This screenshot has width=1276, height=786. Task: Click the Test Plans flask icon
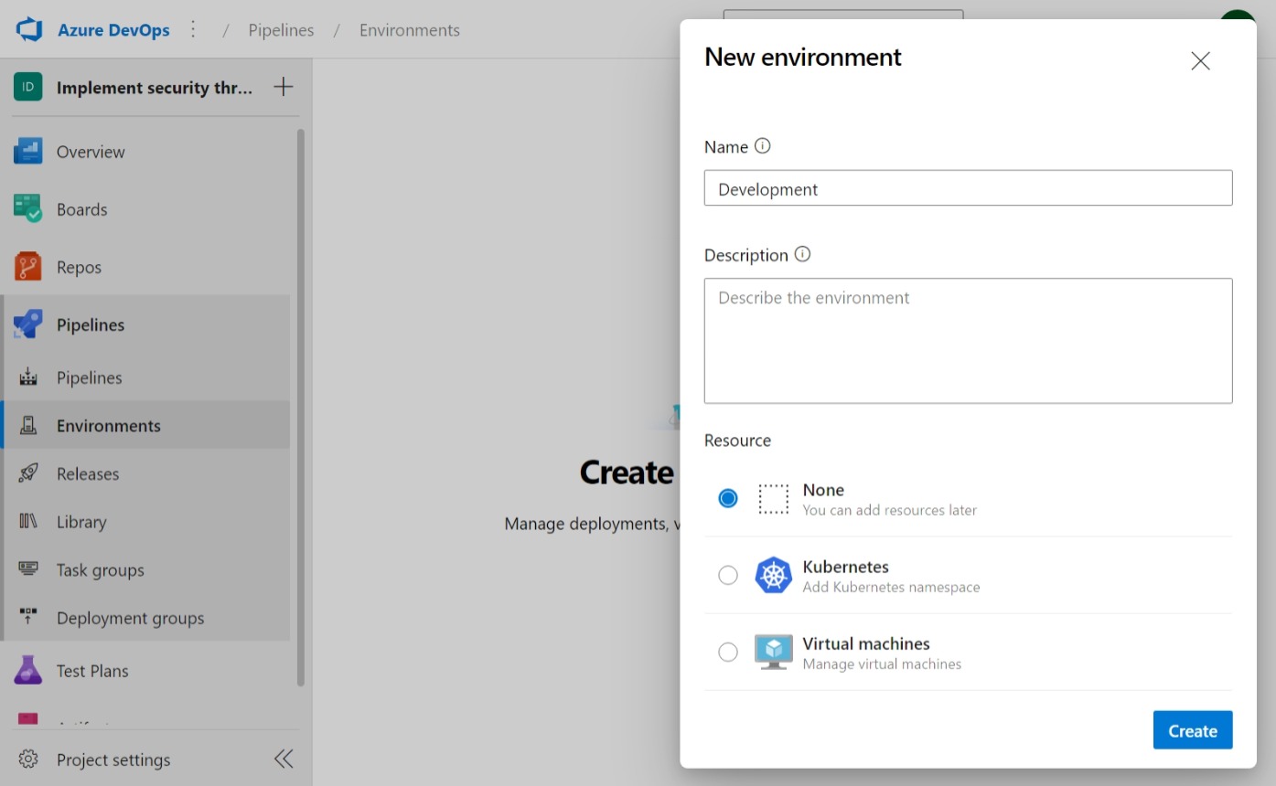(x=28, y=671)
